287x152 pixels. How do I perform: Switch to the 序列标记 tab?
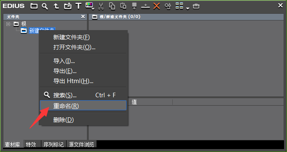[54, 144]
